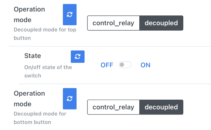Click 'On/off state of the switch' description

point(48,71)
